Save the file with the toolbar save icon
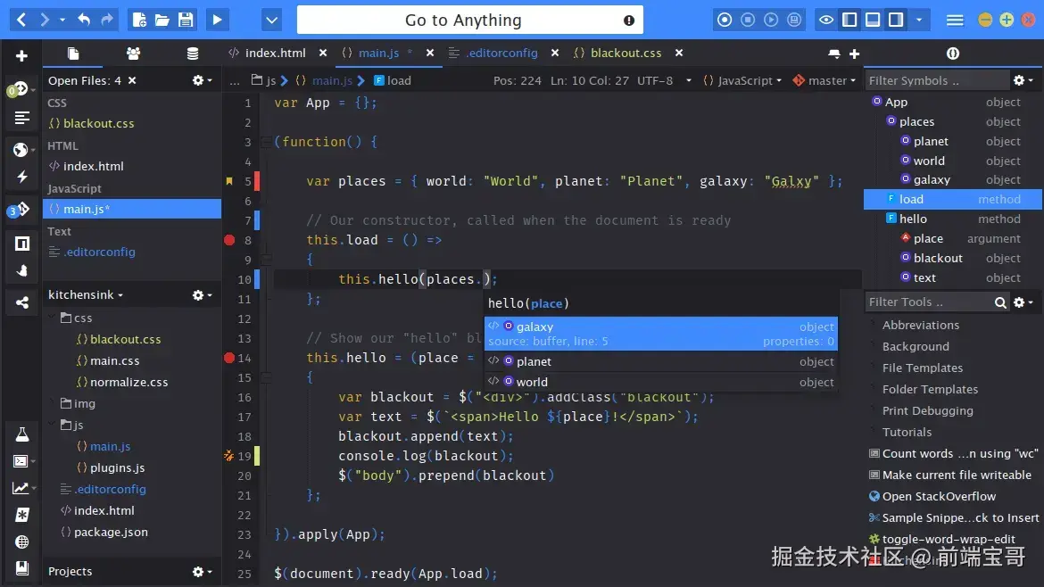This screenshot has width=1044, height=587. click(188, 20)
